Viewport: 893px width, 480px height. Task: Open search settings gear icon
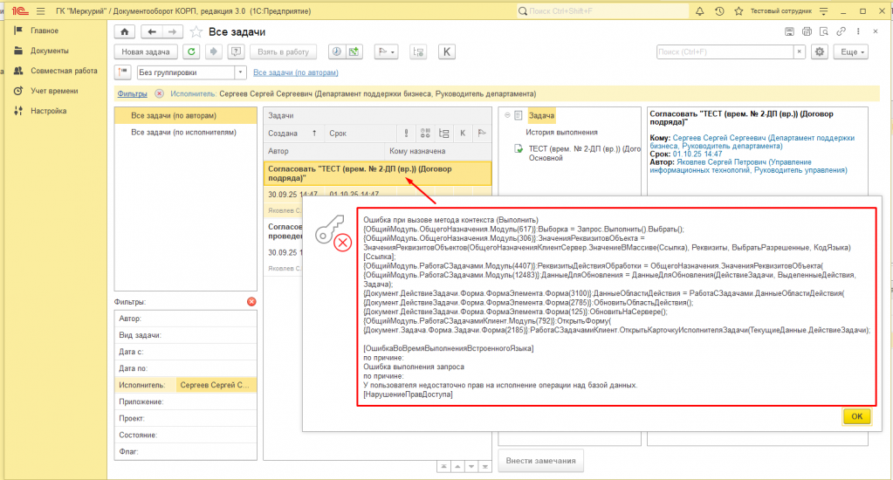pyautogui.click(x=819, y=52)
